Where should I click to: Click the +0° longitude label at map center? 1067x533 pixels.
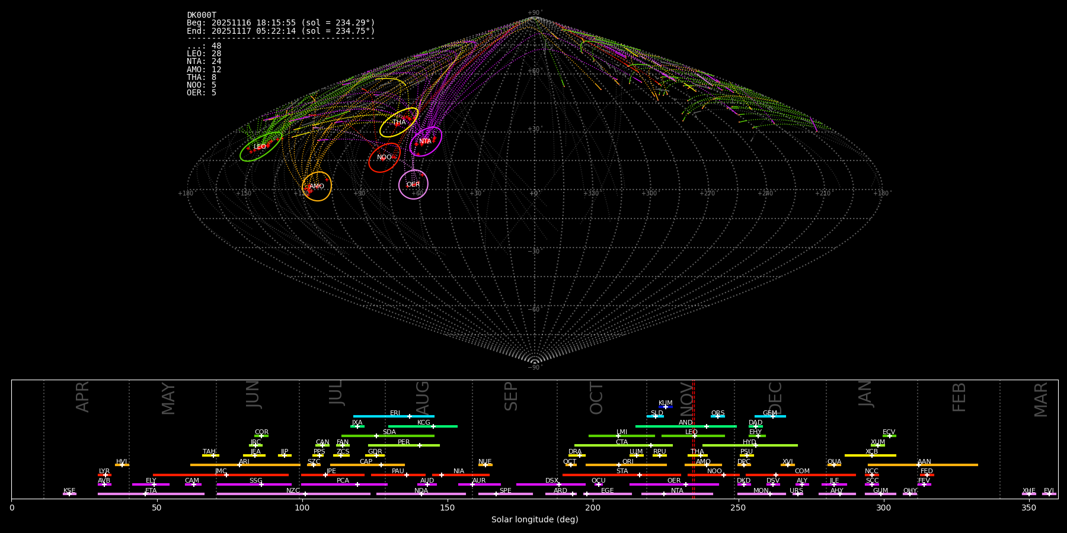(x=534, y=194)
